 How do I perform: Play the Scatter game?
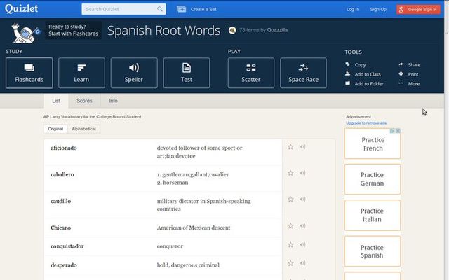pyautogui.click(x=251, y=73)
